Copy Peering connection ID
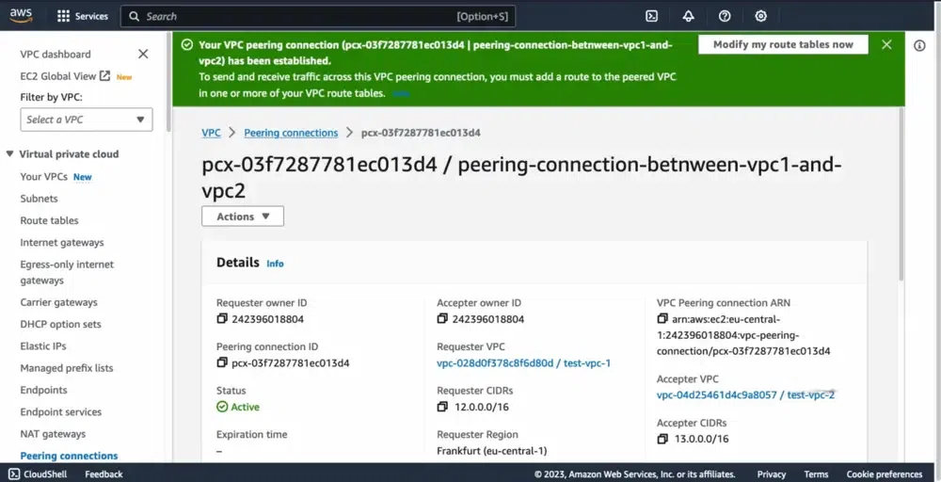 [x=222, y=362]
